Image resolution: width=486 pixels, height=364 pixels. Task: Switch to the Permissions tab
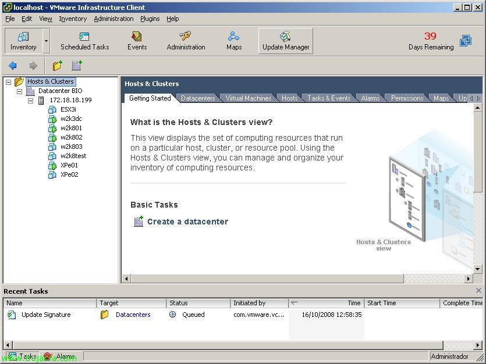click(x=407, y=98)
